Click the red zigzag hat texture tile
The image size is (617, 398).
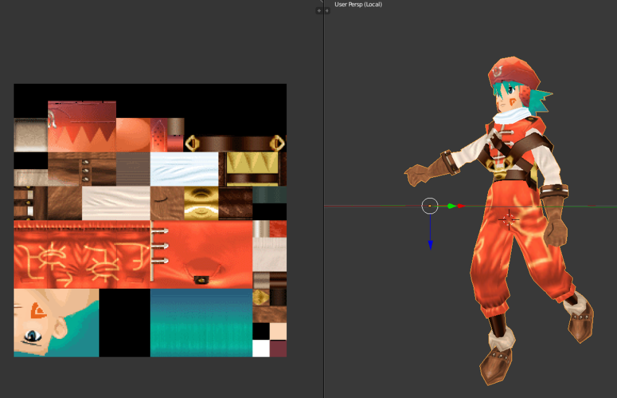(x=81, y=126)
